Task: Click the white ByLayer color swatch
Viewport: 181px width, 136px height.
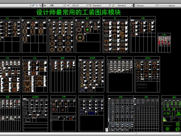Action: click(136, 5)
